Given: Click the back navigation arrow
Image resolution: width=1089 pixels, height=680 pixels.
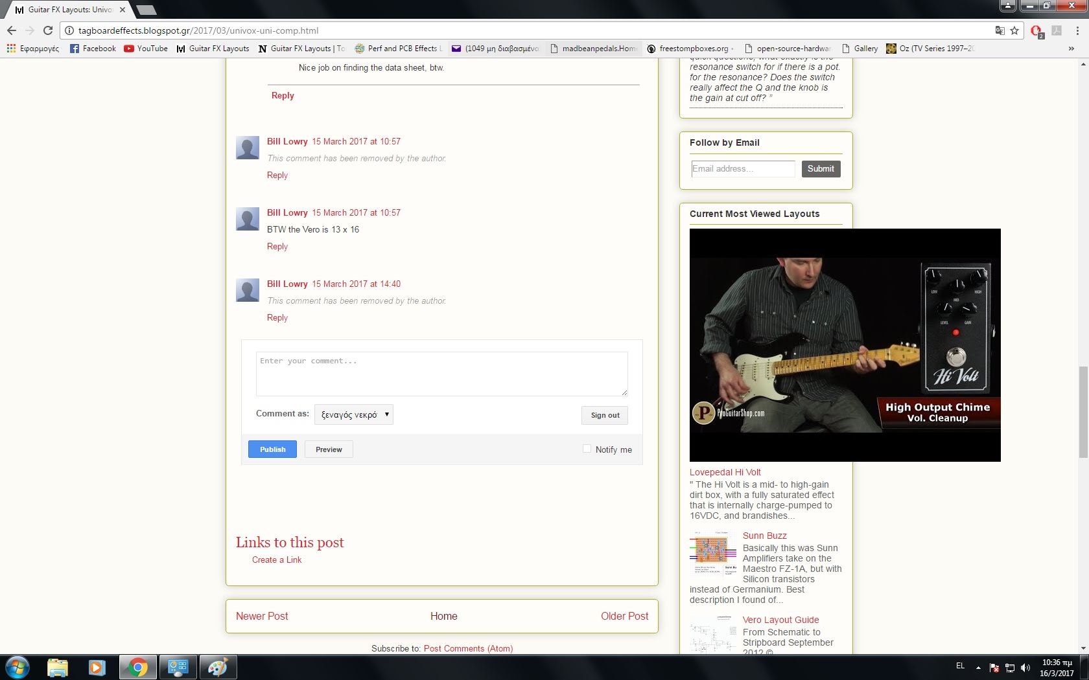Looking at the screenshot, I should (x=12, y=30).
